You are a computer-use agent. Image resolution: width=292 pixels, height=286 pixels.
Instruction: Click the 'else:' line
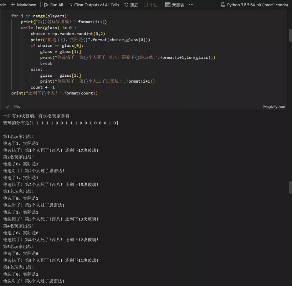37,69
